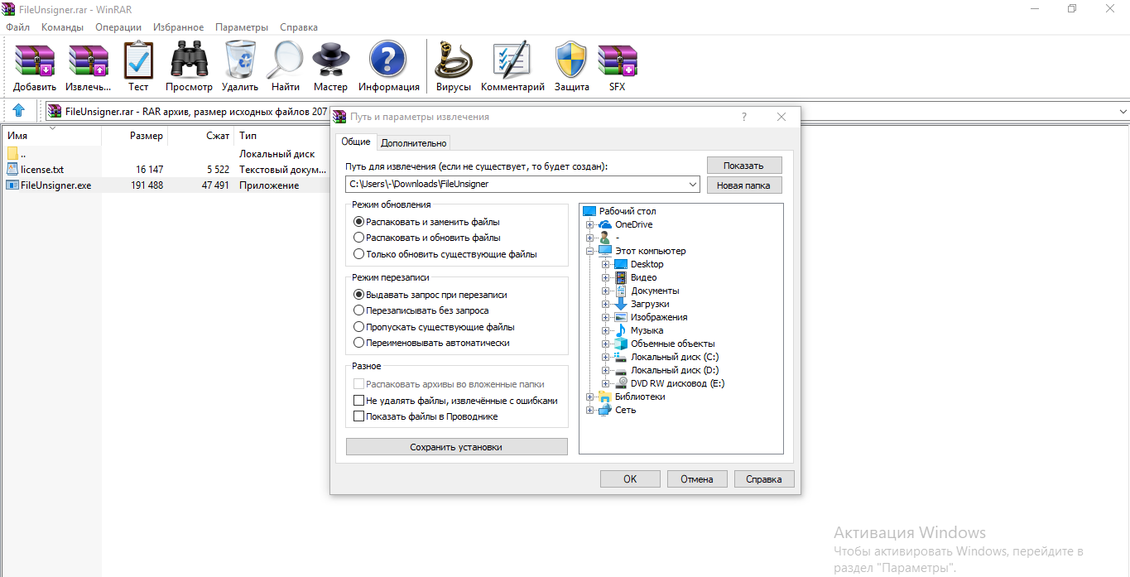Click the Новая папка button
This screenshot has width=1130, height=577.
point(744,185)
